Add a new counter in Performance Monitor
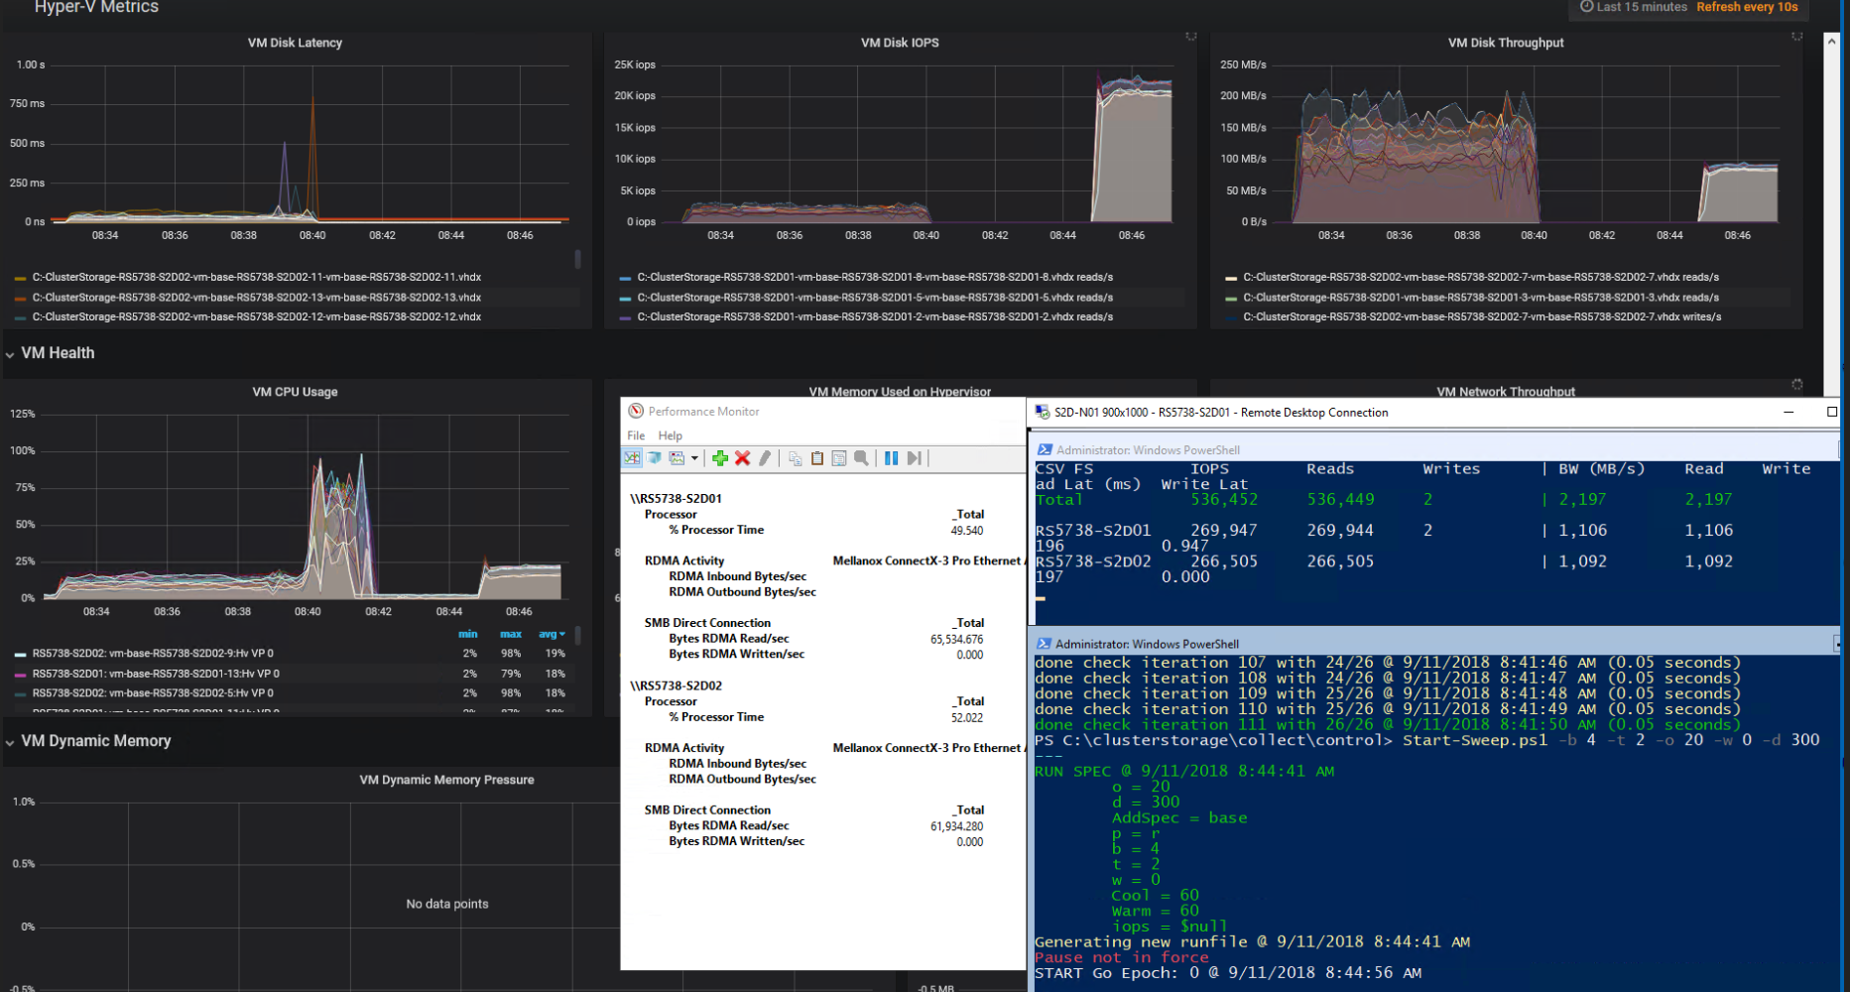 tap(720, 457)
